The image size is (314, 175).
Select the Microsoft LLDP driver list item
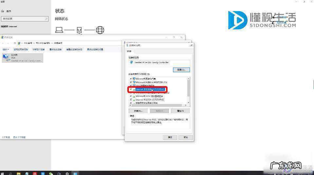pyautogui.click(x=149, y=96)
